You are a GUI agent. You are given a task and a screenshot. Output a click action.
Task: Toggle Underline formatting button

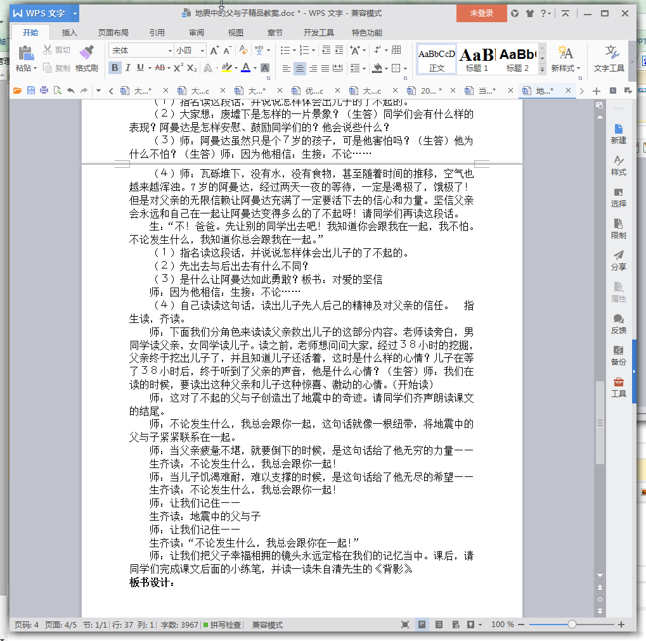(141, 68)
